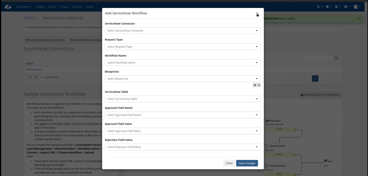
Task: Open the search magnifier icon in navbar
Action: point(319,7)
